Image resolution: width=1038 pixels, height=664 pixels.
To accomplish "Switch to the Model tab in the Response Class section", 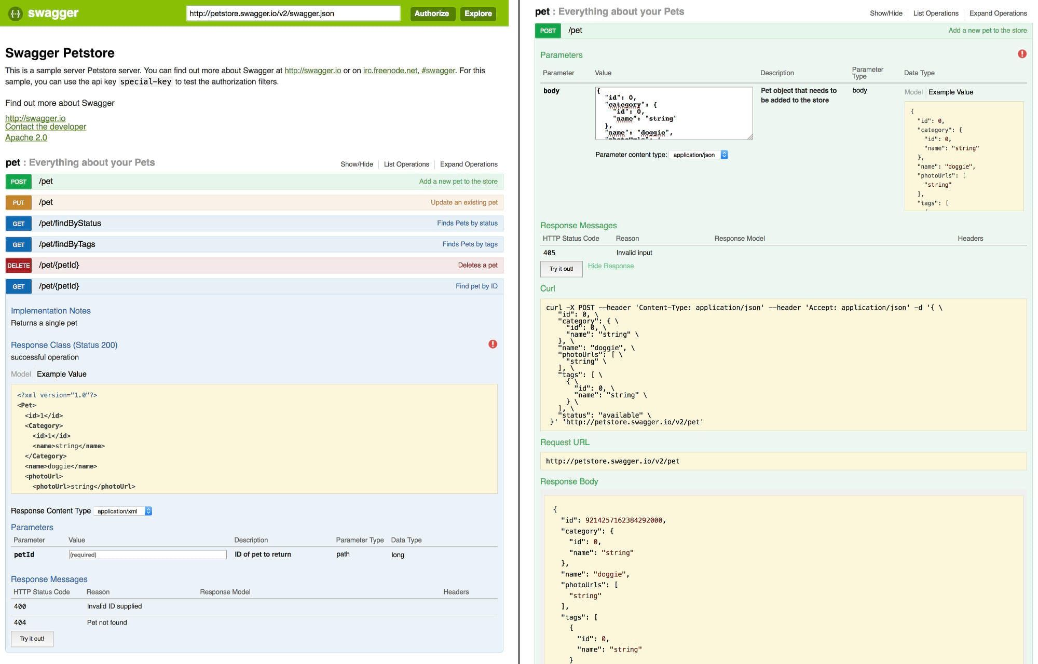I will (x=21, y=374).
